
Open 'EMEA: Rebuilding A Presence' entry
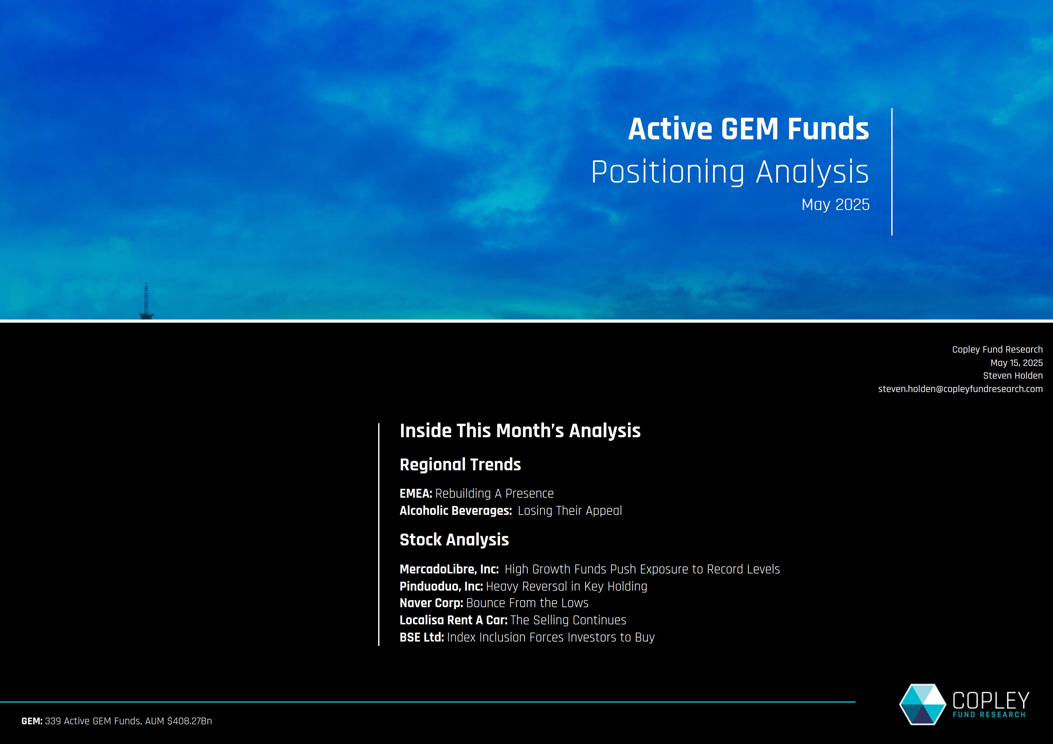point(477,493)
